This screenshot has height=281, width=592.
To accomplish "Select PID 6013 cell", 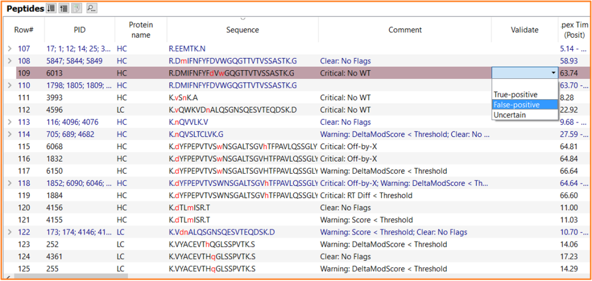I will click(x=54, y=73).
